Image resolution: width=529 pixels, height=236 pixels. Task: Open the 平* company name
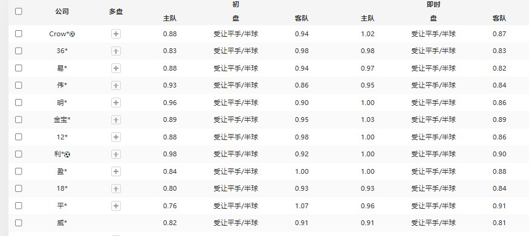[62, 205]
